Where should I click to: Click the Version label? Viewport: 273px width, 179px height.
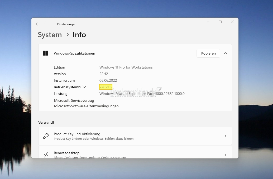pyautogui.click(x=60, y=74)
